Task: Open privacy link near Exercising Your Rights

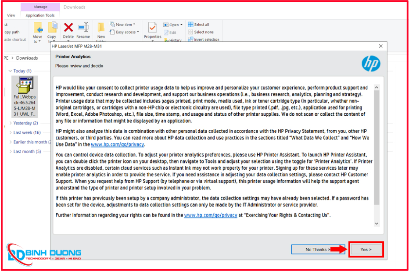Action: pos(211,215)
